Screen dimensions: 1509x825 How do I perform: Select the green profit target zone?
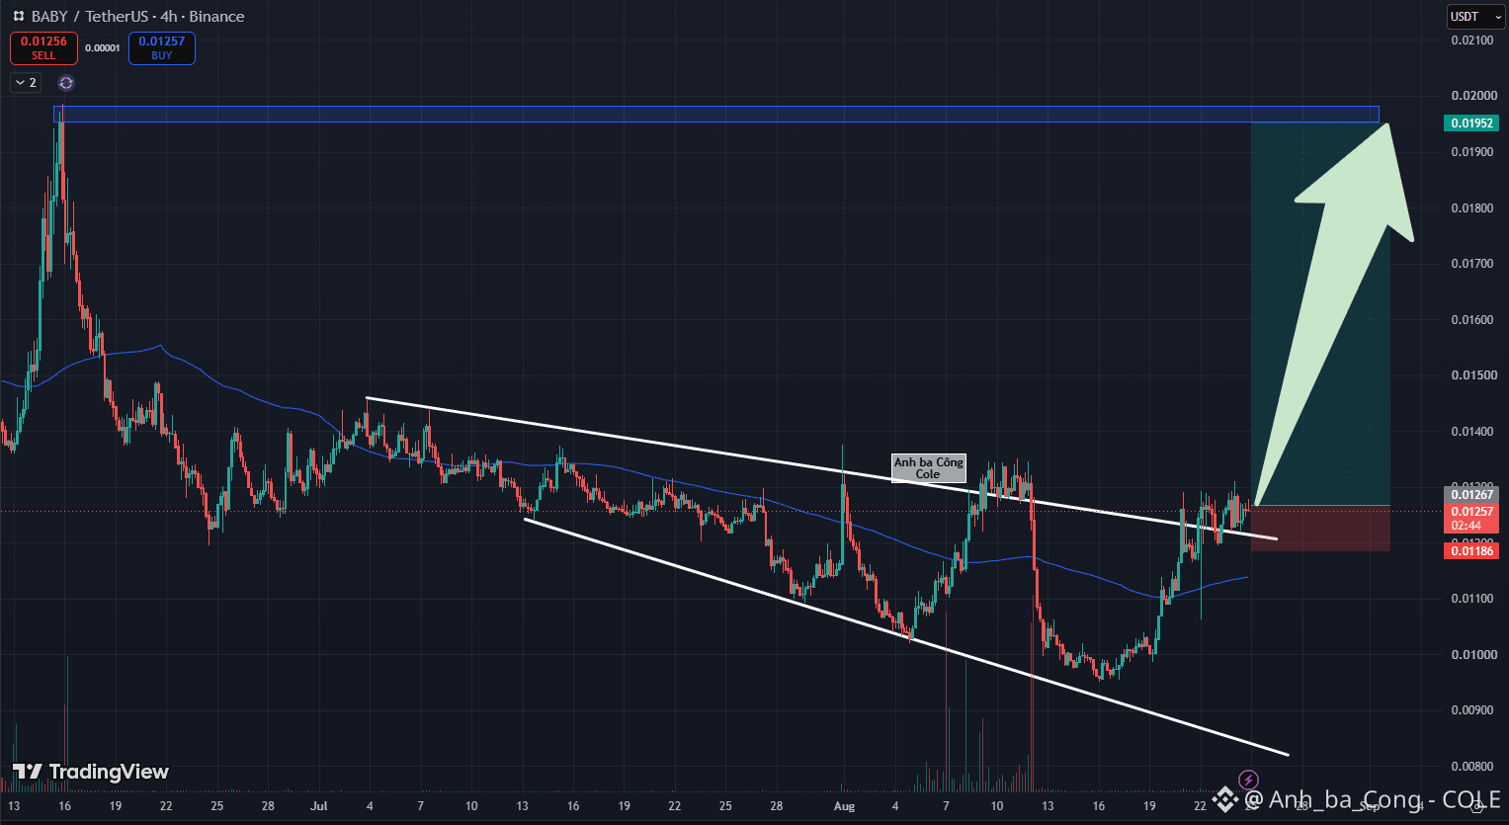coord(1320,313)
